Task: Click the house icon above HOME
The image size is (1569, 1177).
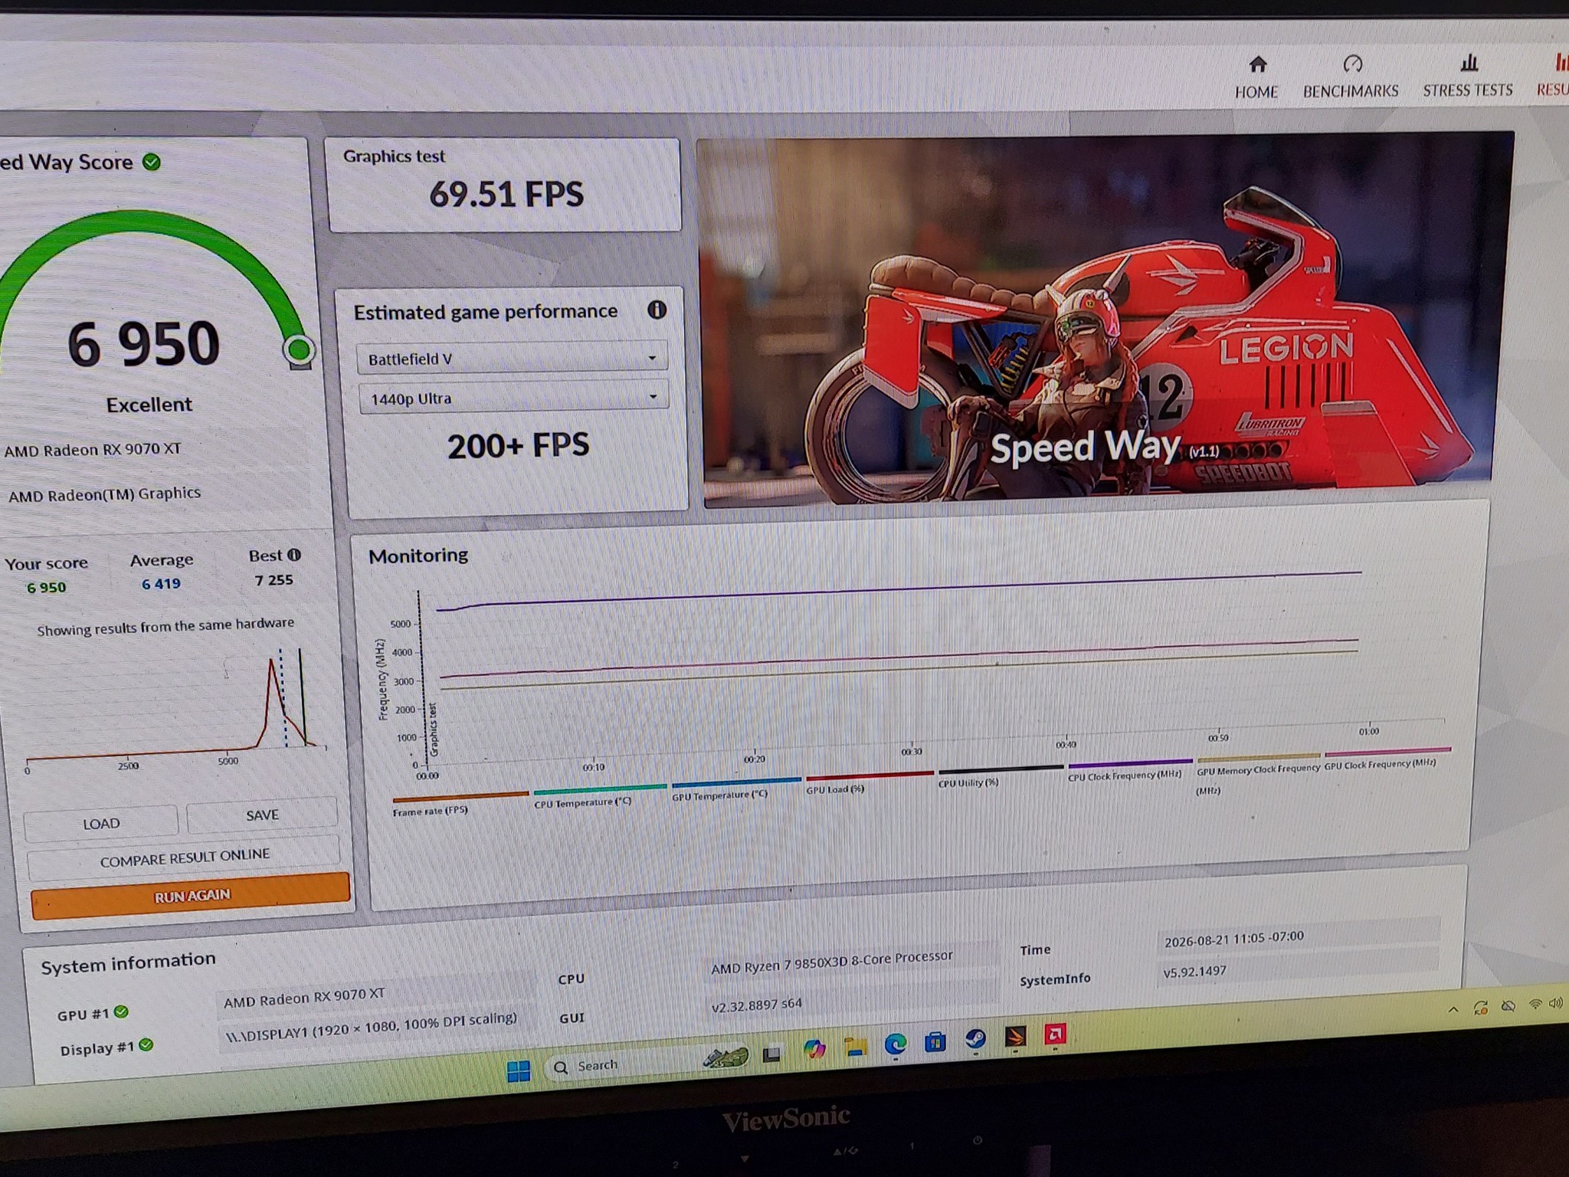Action: pyautogui.click(x=1257, y=64)
